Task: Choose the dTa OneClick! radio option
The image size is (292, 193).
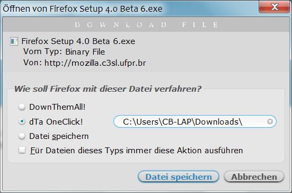Action: pyautogui.click(x=22, y=121)
